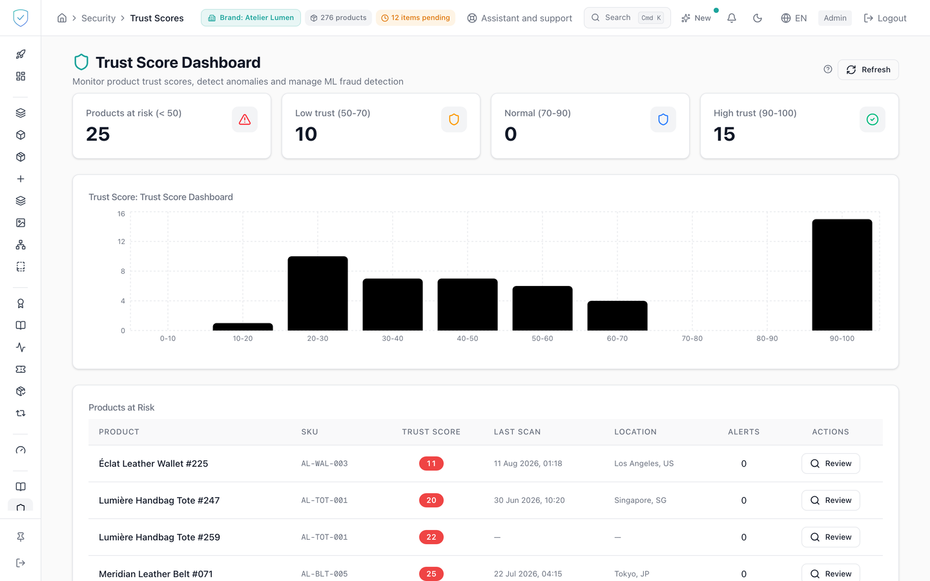Open the package check sidebar icon
The image size is (930, 581).
tap(21, 391)
